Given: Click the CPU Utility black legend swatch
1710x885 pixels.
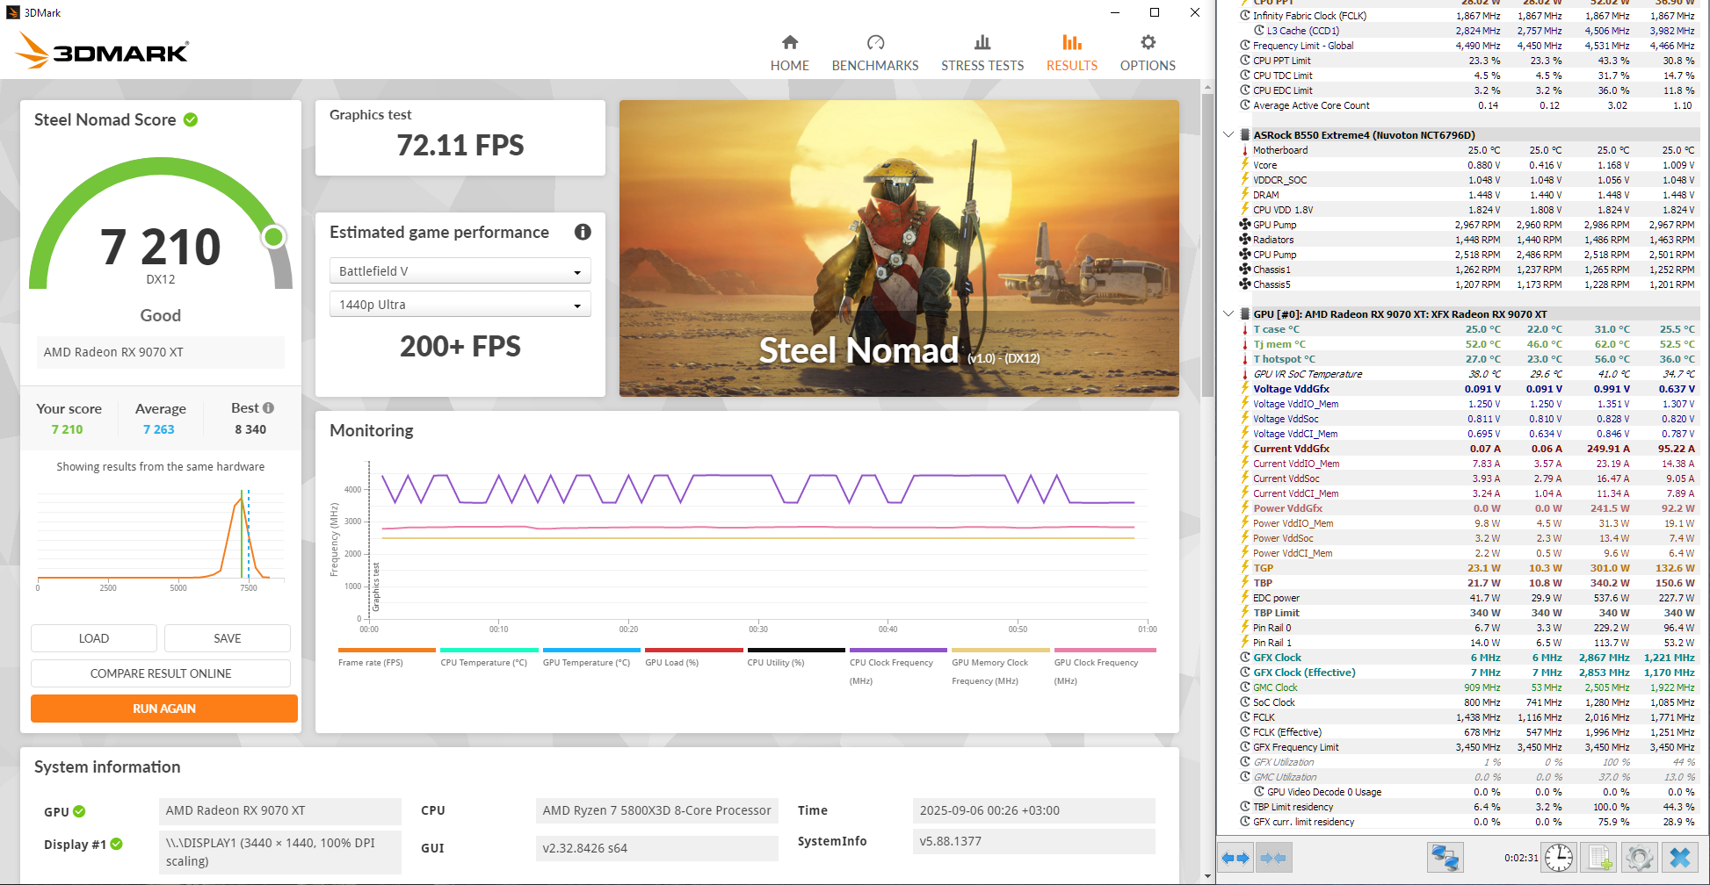Looking at the screenshot, I should 796,651.
